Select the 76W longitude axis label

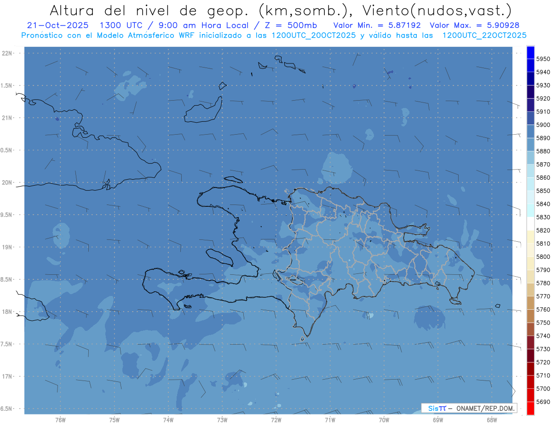coord(60,419)
